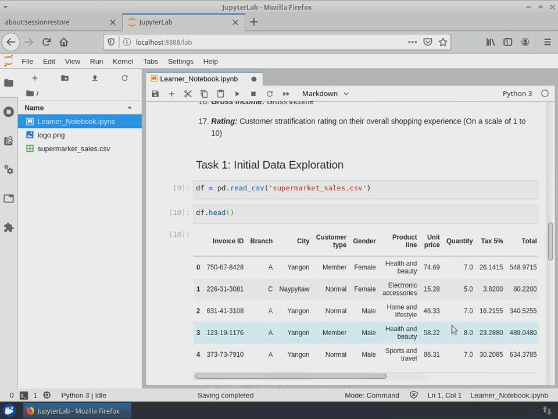Click the Python 3 kernel name
Image resolution: width=558 pixels, height=419 pixels.
click(517, 94)
